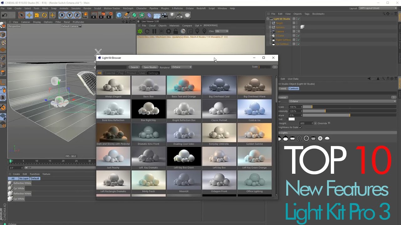Image resolution: width=401 pixels, height=225 pixels.
Task: Enable the Override checkbox
Action: click(x=329, y=123)
